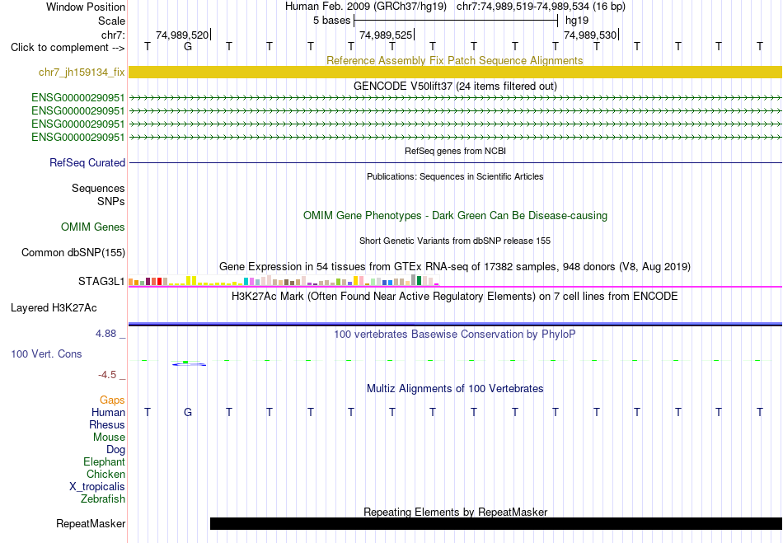Viewport: 783px width, 543px height.
Task: Open 'Multiz Alignments of 100 Vertebrates' title
Action: (455, 388)
